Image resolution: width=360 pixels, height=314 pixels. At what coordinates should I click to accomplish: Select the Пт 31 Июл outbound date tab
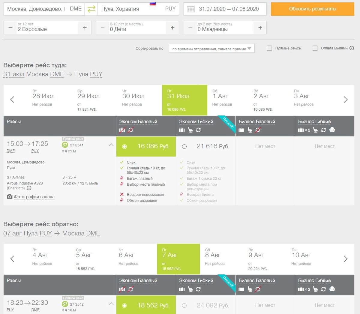click(185, 100)
